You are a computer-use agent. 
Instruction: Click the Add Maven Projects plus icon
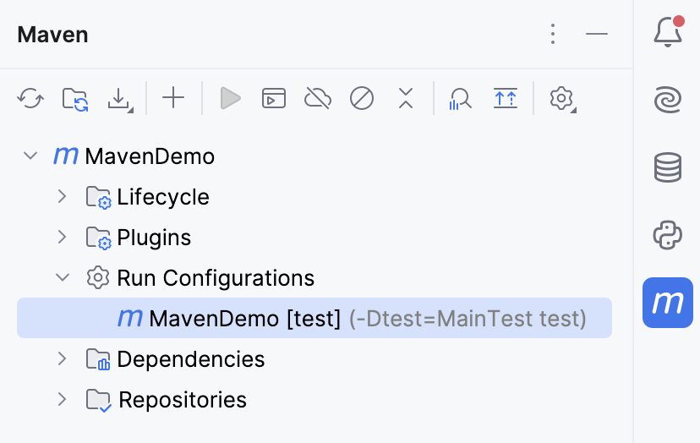click(x=173, y=99)
